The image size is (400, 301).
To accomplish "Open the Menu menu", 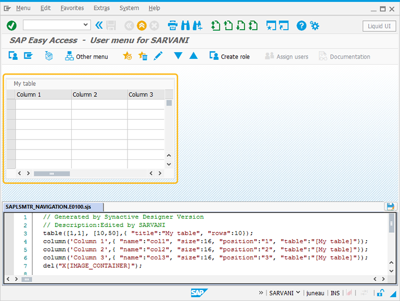I will 23,8.
